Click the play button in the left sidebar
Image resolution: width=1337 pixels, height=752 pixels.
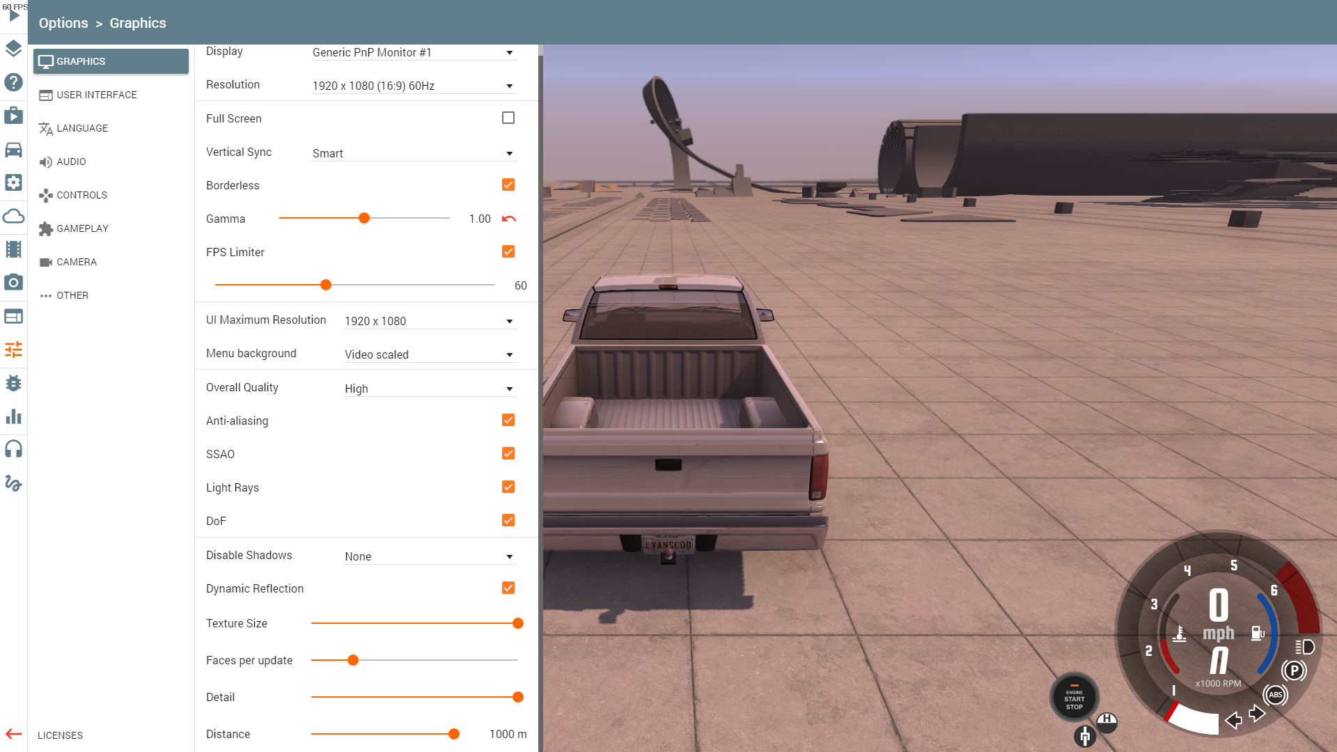(14, 16)
